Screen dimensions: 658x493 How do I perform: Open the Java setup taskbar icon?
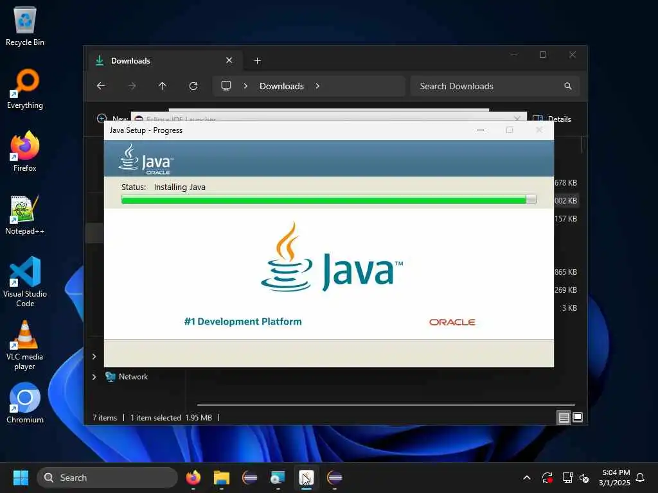[307, 478]
